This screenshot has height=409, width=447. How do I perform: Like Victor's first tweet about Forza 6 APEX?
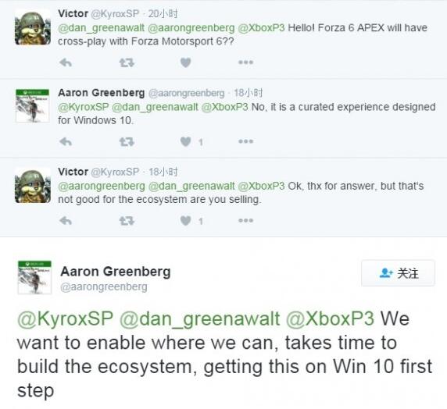pos(185,62)
